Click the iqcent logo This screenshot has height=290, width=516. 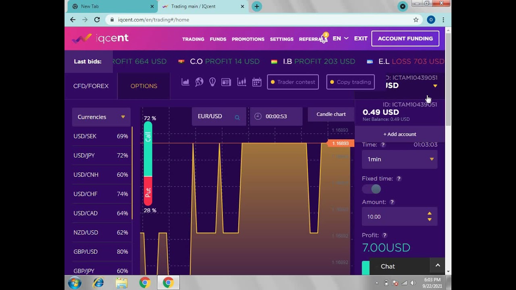[x=100, y=38]
